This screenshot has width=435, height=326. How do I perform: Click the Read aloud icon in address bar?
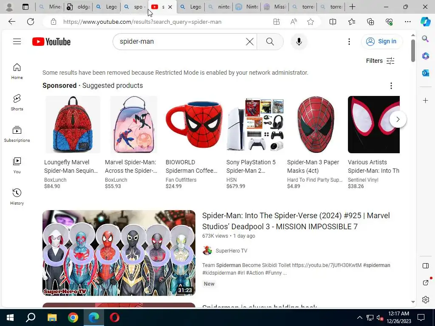tap(294, 22)
